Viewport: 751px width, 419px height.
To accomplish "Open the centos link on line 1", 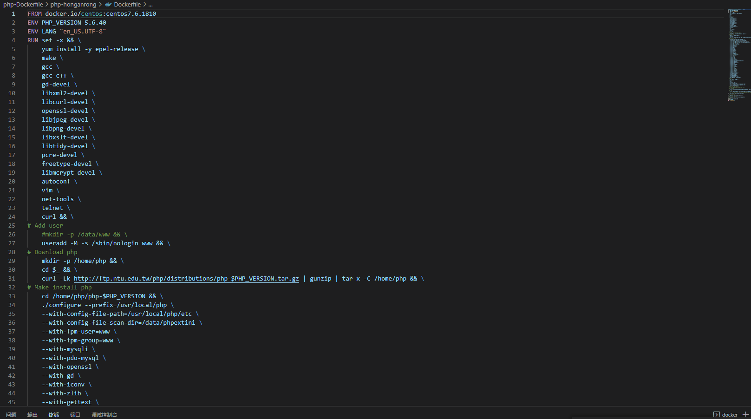I will [x=91, y=13].
